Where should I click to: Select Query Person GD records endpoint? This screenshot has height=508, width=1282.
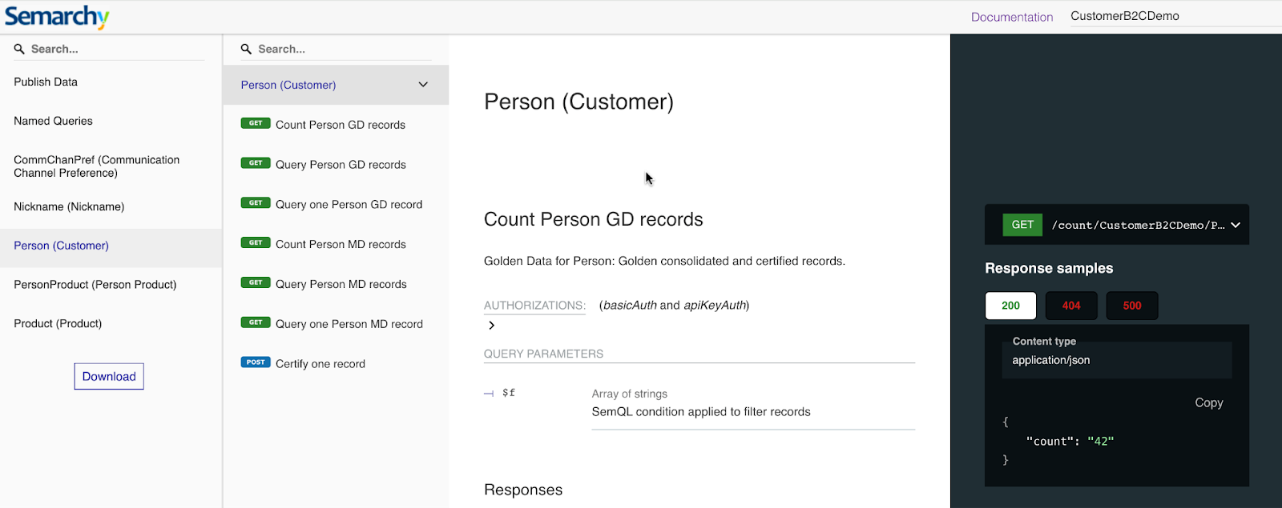click(x=341, y=165)
